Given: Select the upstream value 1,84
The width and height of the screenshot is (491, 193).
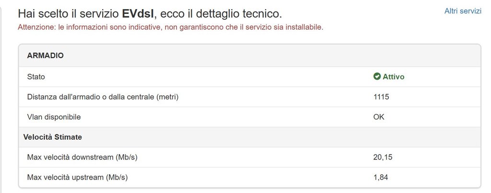Looking at the screenshot, I should tap(380, 177).
